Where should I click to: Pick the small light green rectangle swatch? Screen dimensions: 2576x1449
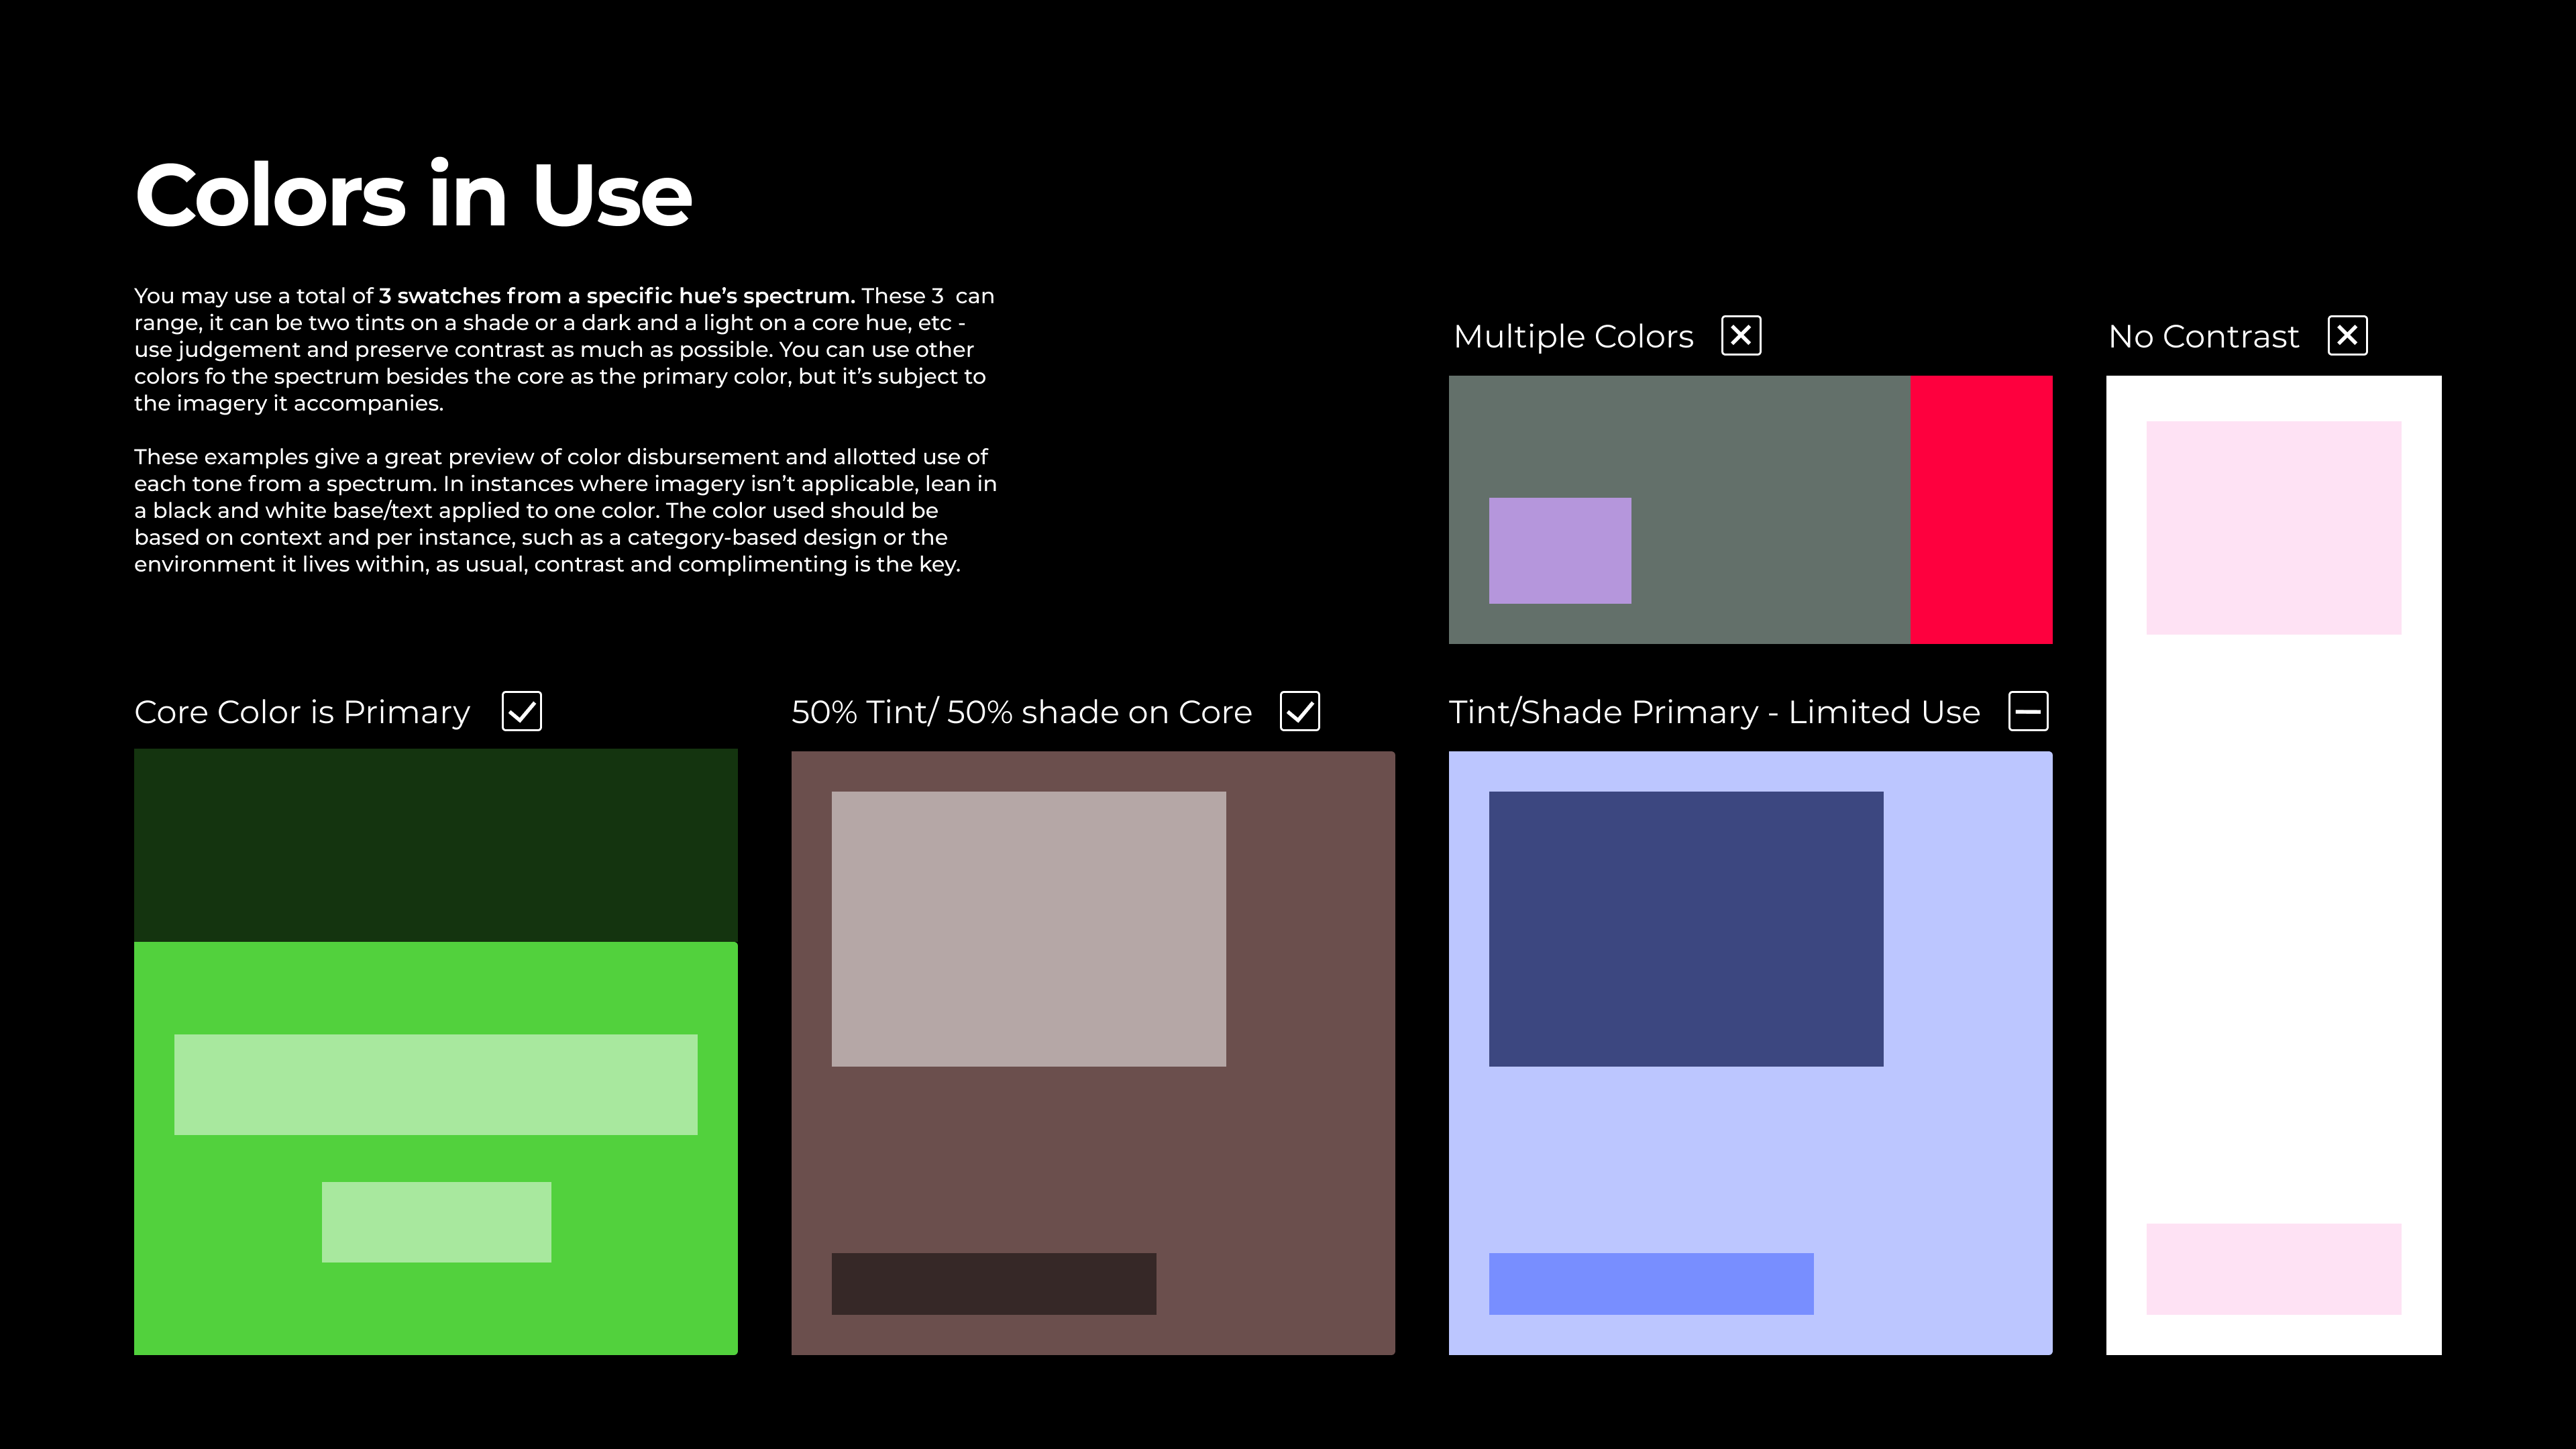[x=436, y=1222]
